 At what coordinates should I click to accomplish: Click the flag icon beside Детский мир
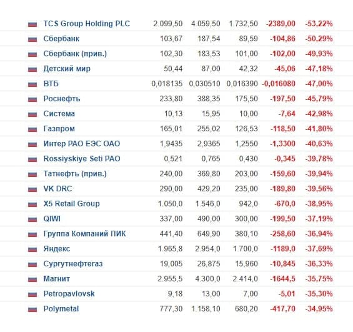point(32,69)
